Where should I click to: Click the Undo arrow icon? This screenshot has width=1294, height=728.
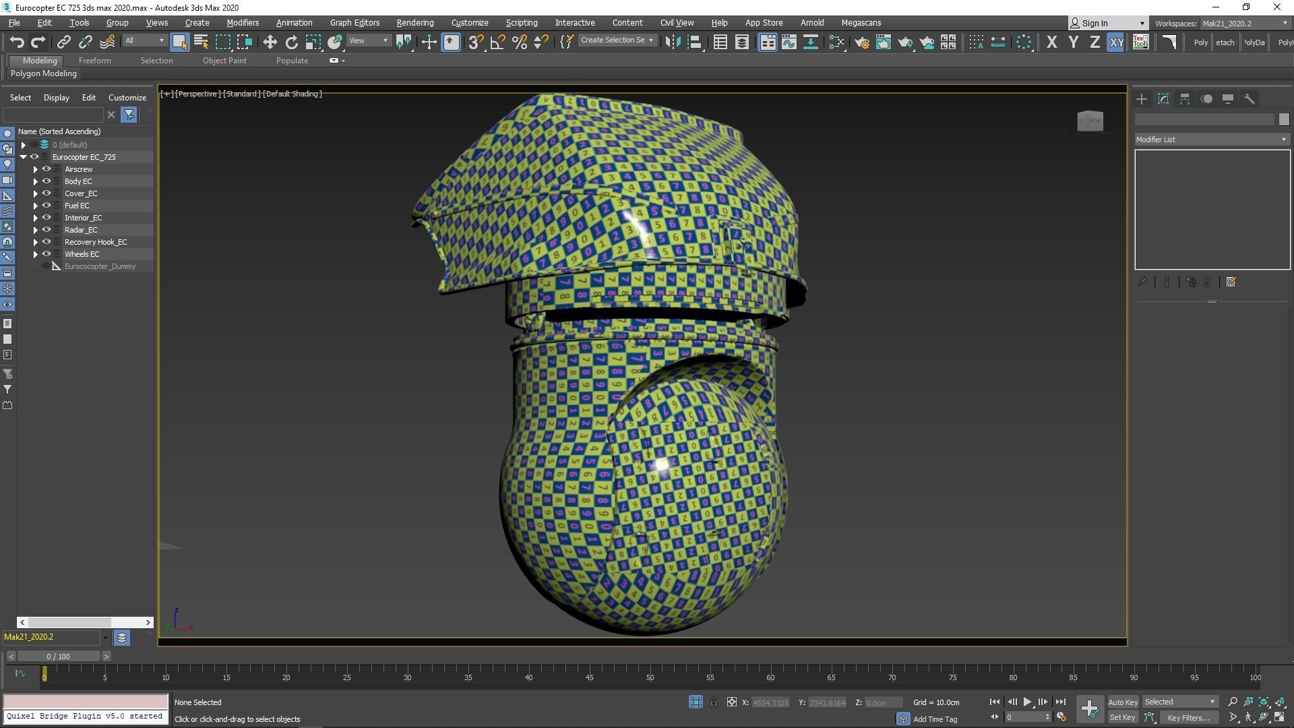(x=17, y=42)
